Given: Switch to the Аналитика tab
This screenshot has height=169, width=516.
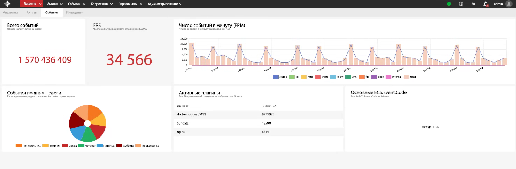Looking at the screenshot, I should tap(10, 13).
